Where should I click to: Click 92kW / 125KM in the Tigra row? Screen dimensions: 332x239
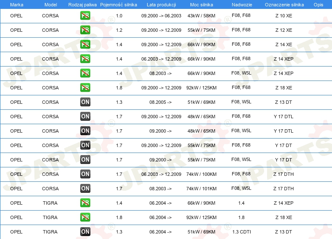(x=201, y=217)
